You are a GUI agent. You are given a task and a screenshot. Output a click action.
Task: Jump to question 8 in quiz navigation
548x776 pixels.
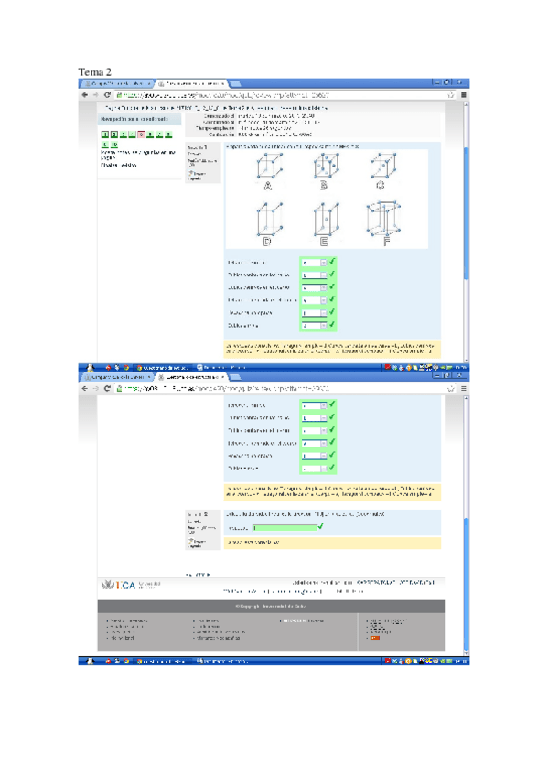tap(168, 135)
